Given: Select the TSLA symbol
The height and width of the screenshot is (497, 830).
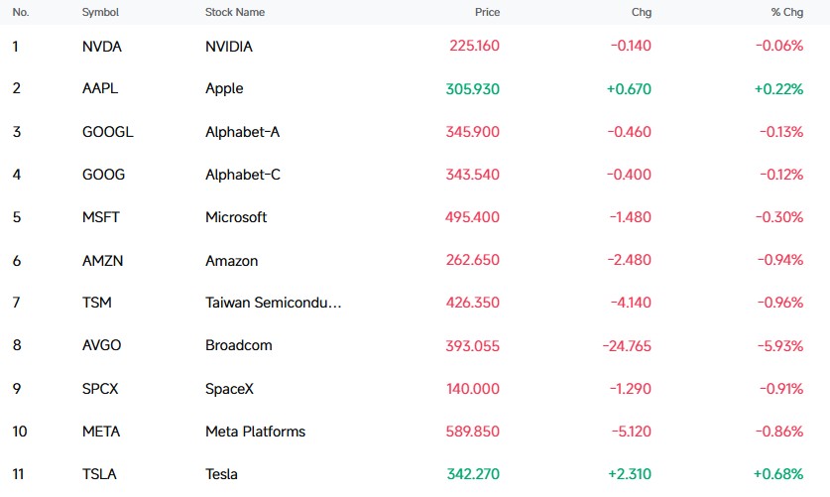Looking at the screenshot, I should tap(99, 474).
